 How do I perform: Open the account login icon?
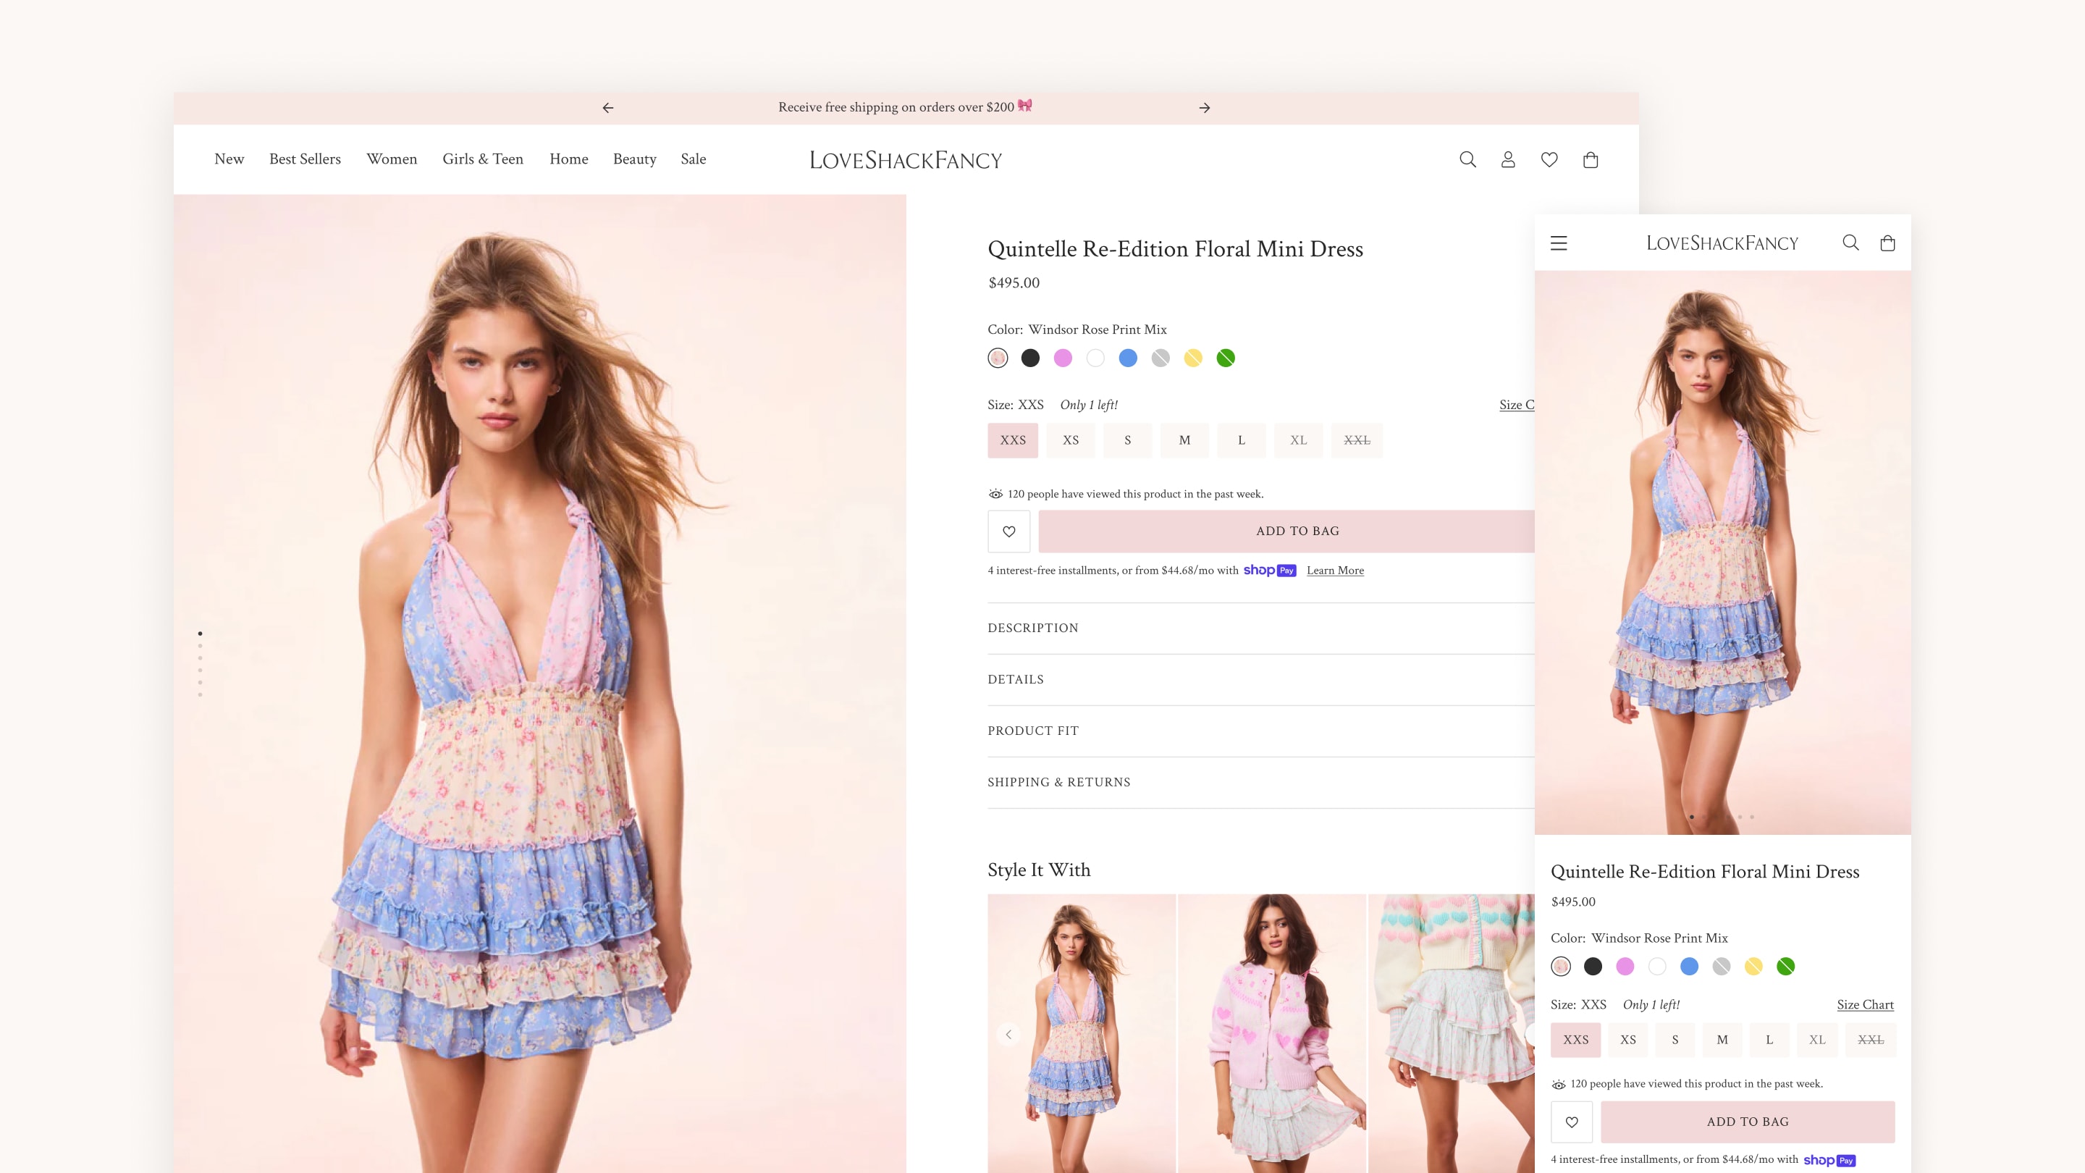(1508, 159)
